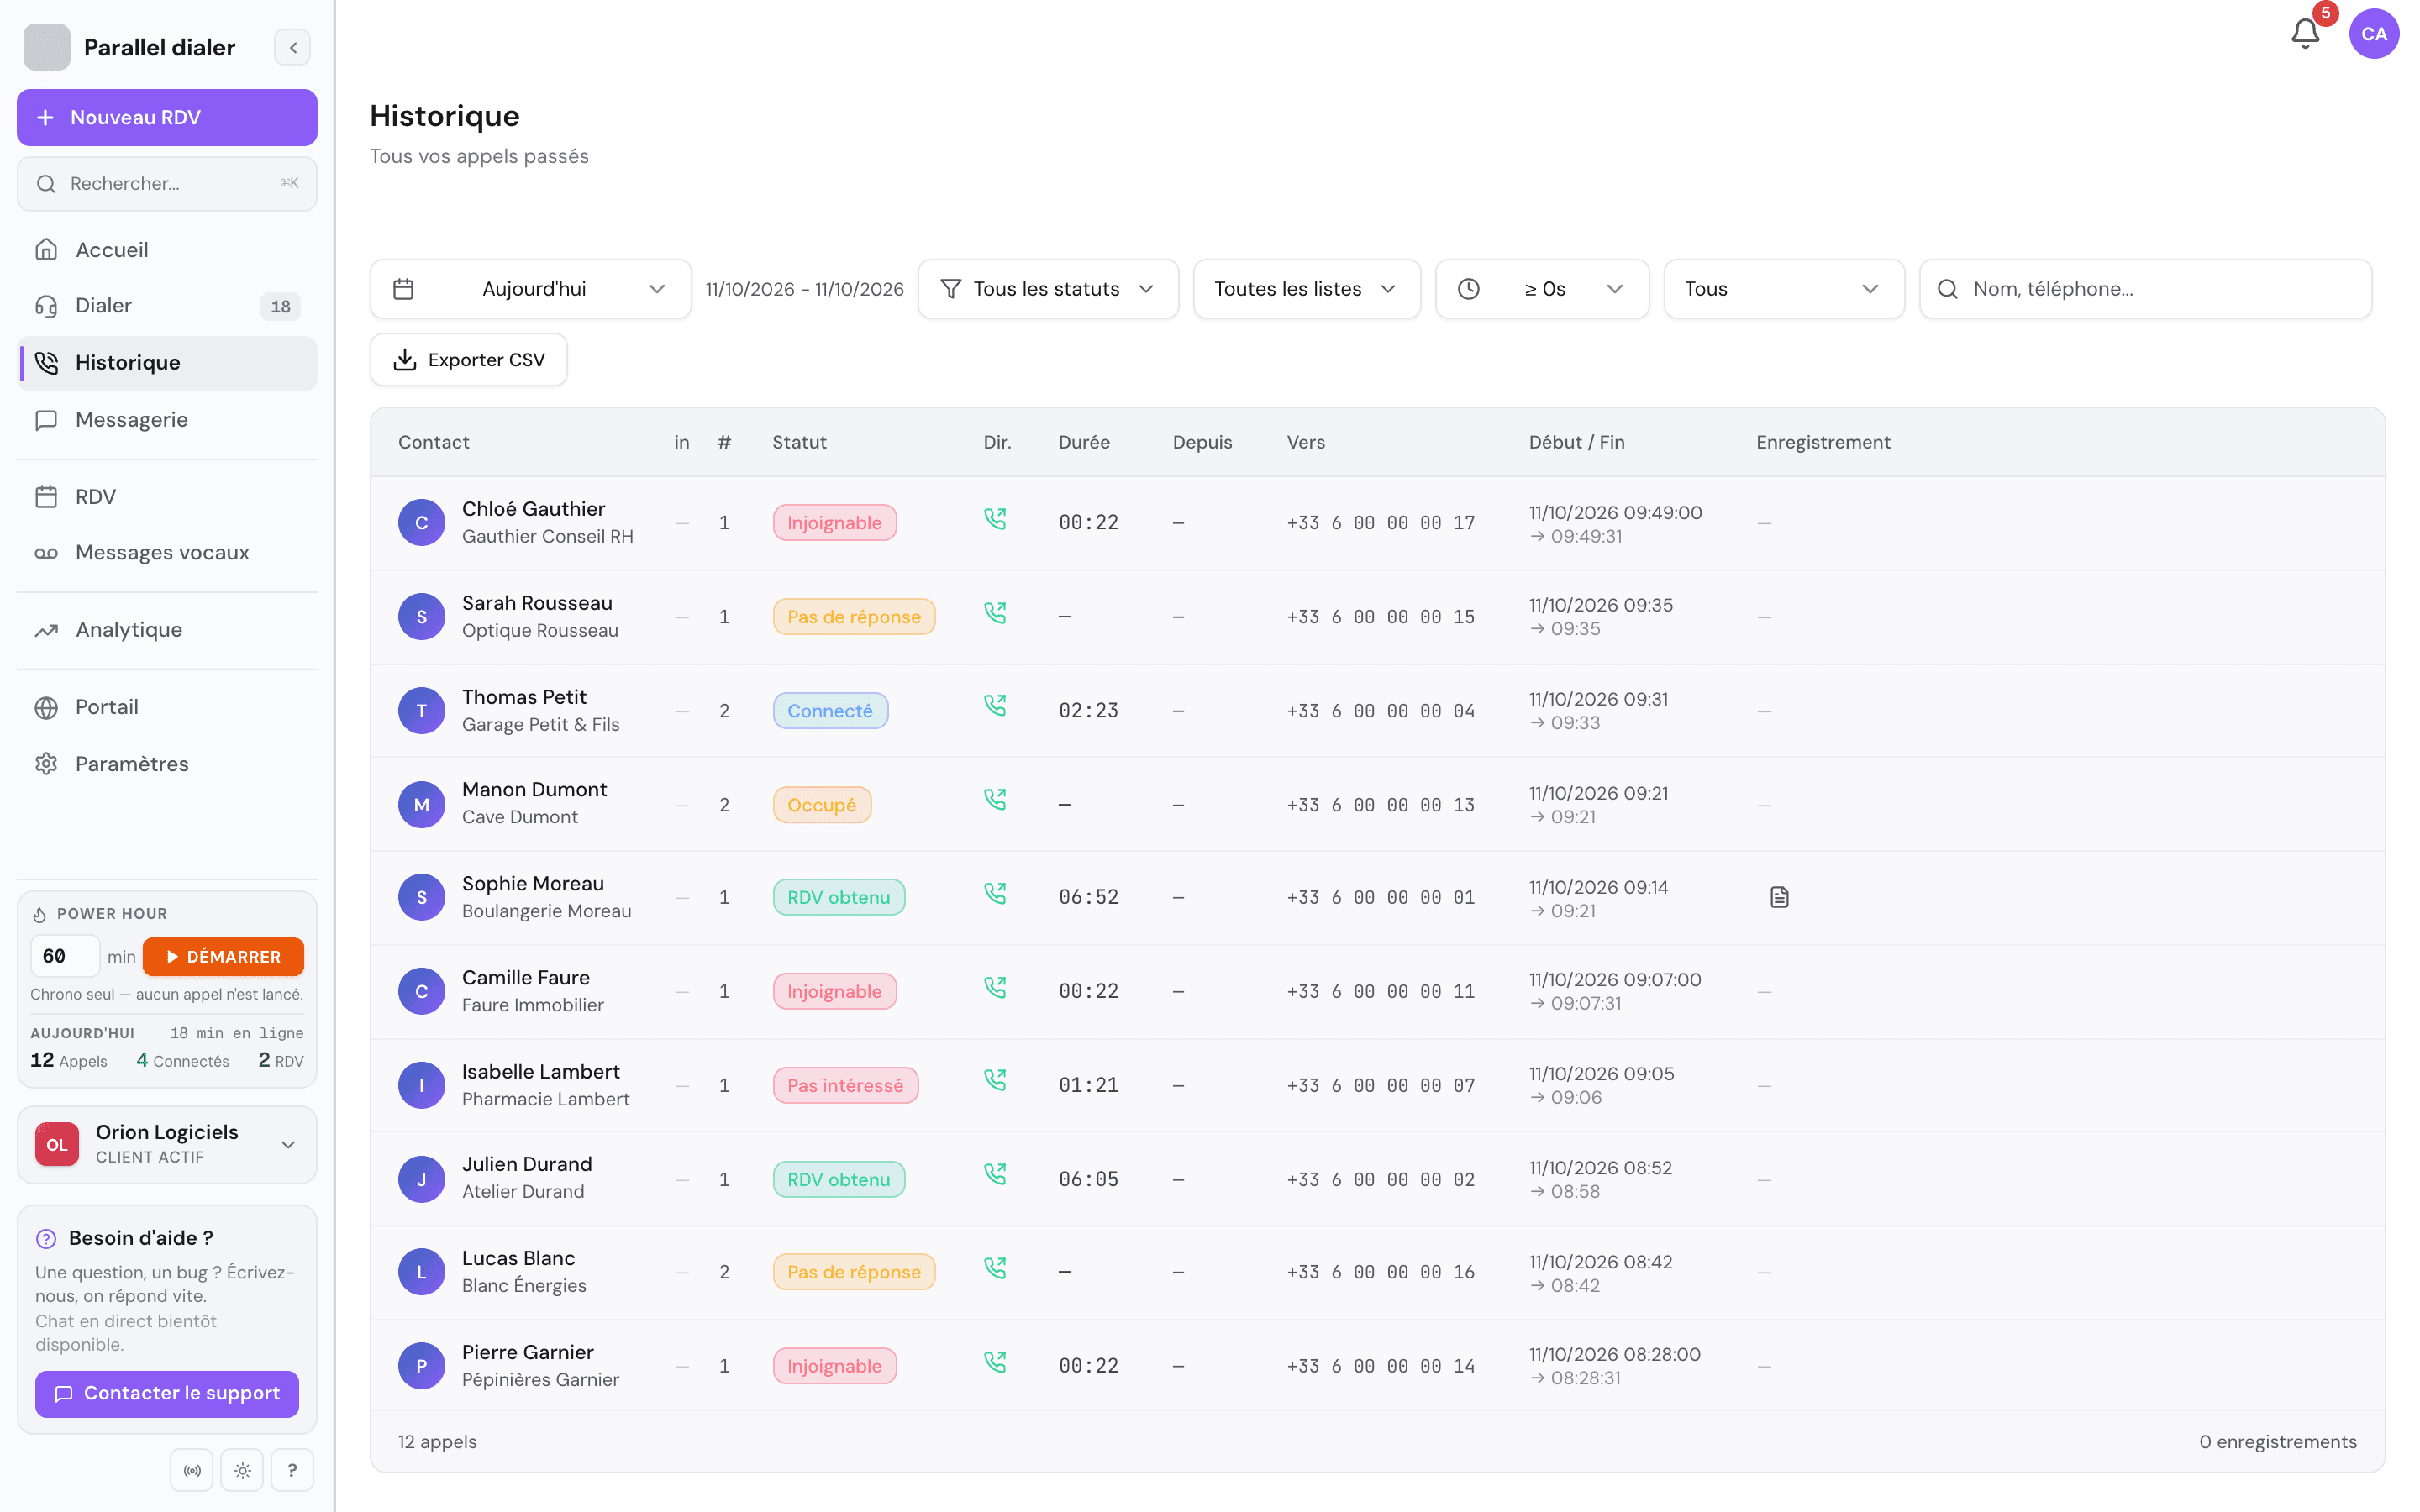Click the Manon Dumont avatar
The width and height of the screenshot is (2420, 1512).
tap(421, 804)
